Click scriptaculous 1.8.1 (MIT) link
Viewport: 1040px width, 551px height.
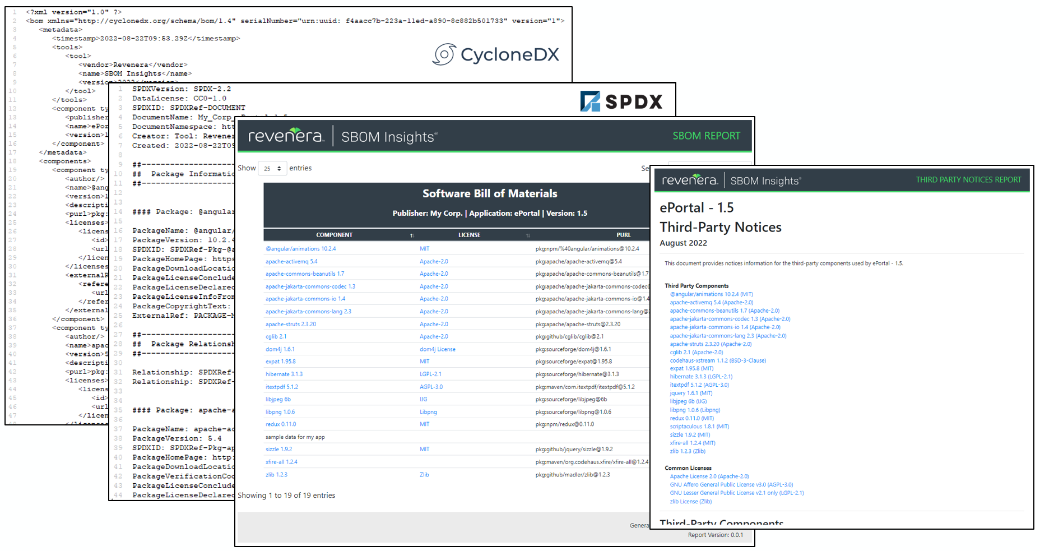699,427
